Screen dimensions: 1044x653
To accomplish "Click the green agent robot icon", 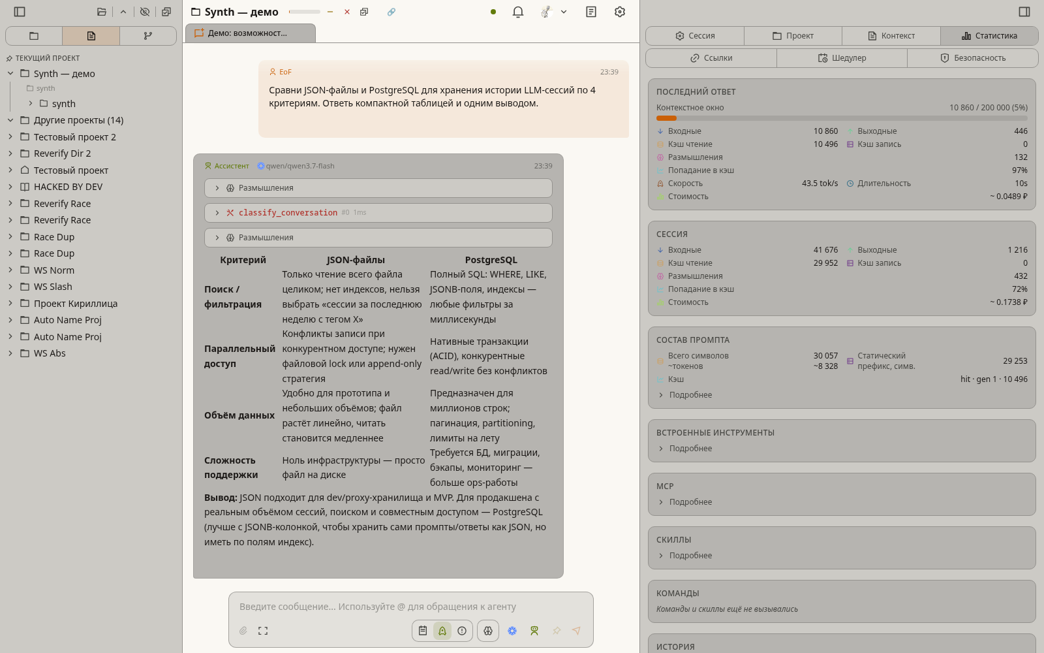I will pos(534,631).
